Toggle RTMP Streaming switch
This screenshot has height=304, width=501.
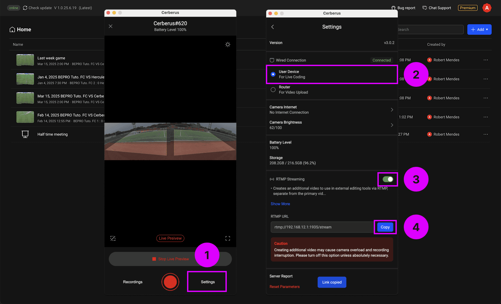388,179
